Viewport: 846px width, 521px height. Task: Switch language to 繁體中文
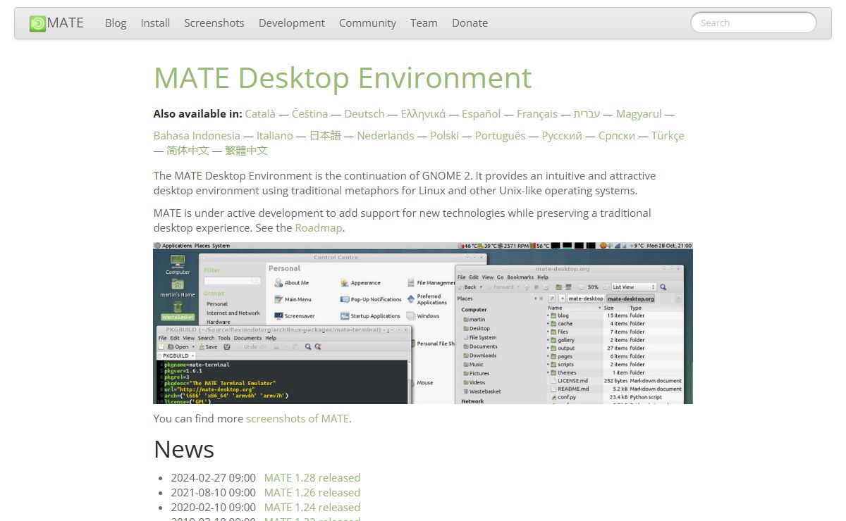247,150
